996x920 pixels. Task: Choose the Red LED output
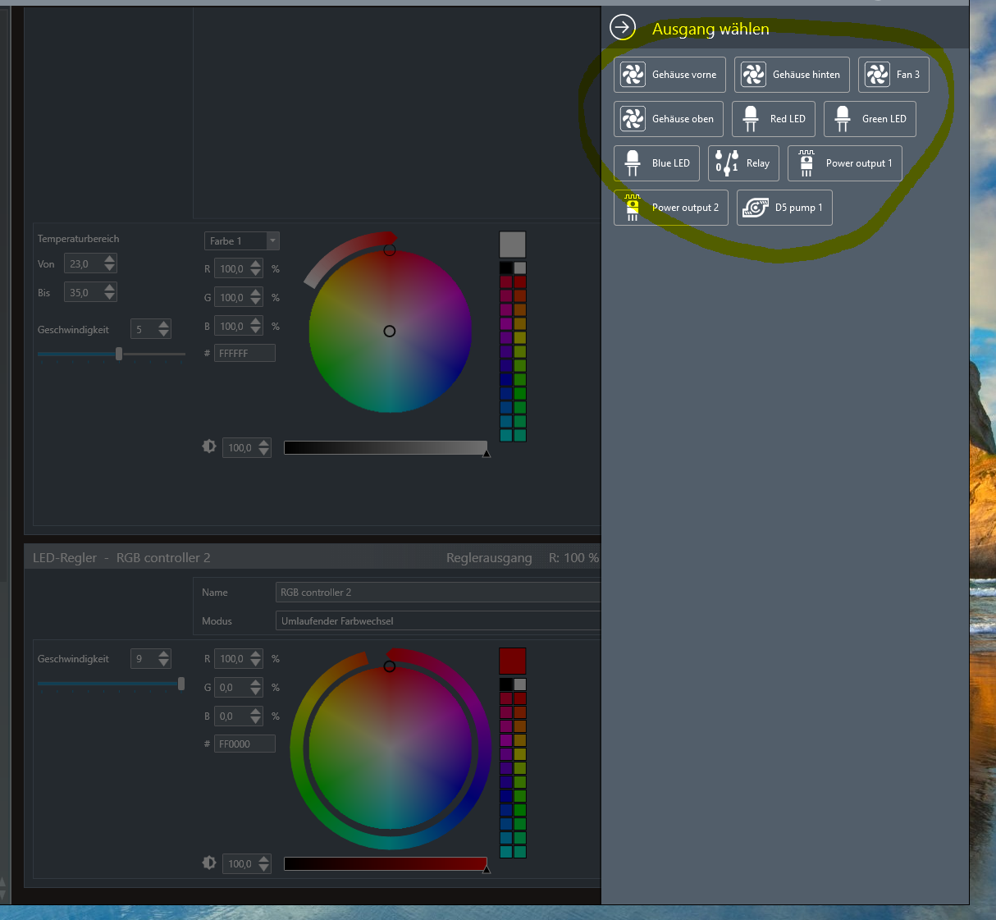pos(773,119)
